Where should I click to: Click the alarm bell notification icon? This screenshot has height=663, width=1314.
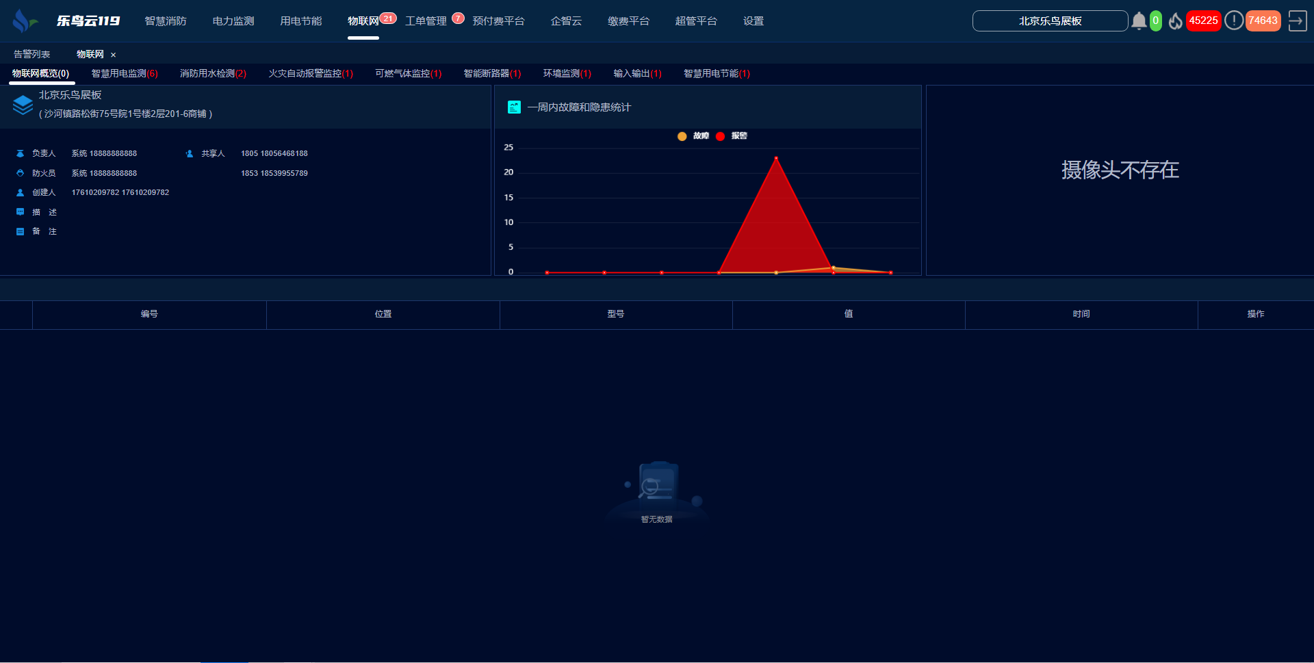click(x=1139, y=21)
